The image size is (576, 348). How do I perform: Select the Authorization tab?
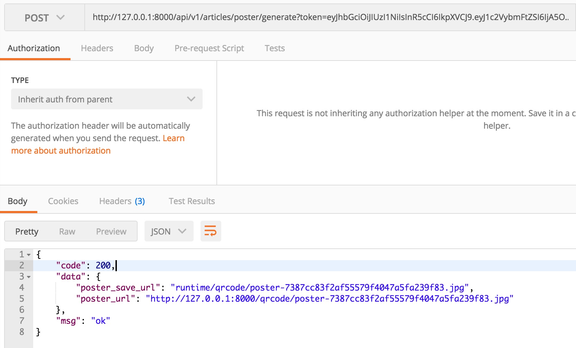(34, 48)
